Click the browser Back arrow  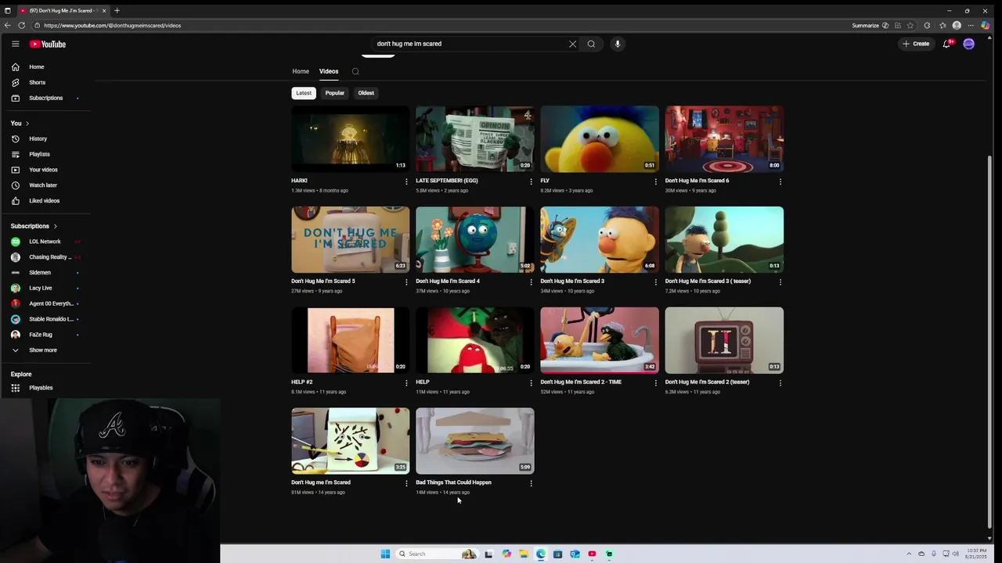pos(7,25)
